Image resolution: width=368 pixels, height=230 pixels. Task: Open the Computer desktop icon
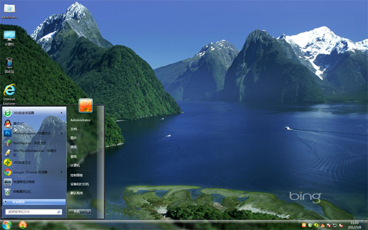9,38
